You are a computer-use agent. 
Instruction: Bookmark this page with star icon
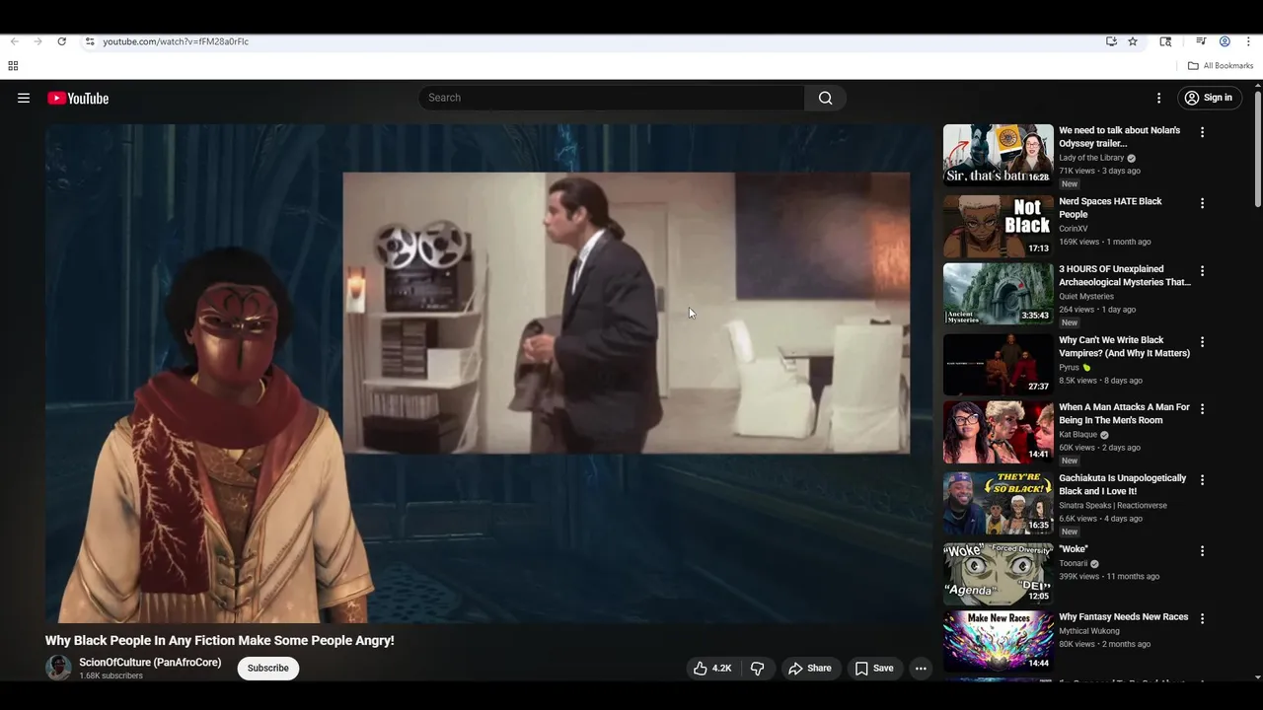tap(1133, 41)
